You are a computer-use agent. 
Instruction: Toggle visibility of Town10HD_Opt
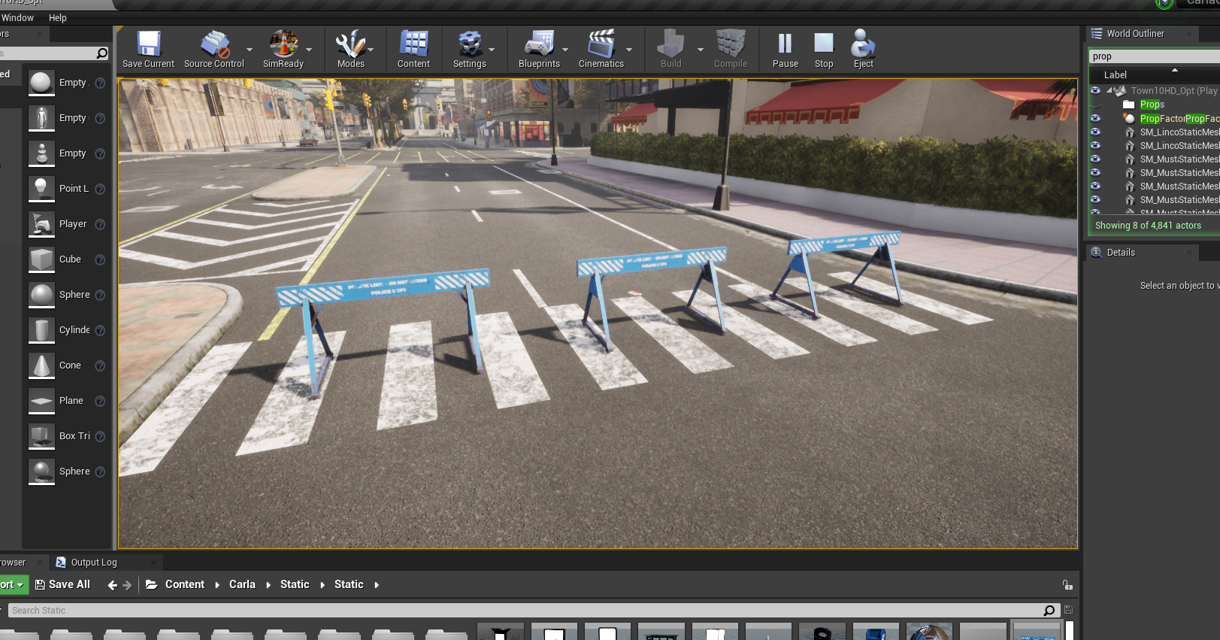[1095, 90]
